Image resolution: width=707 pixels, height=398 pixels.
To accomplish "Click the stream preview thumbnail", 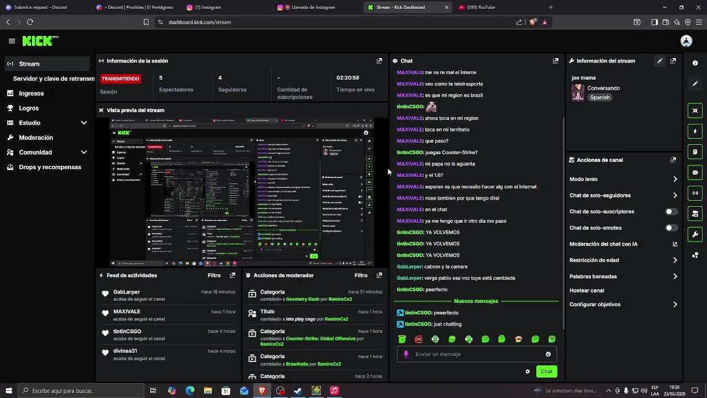I will (241, 192).
